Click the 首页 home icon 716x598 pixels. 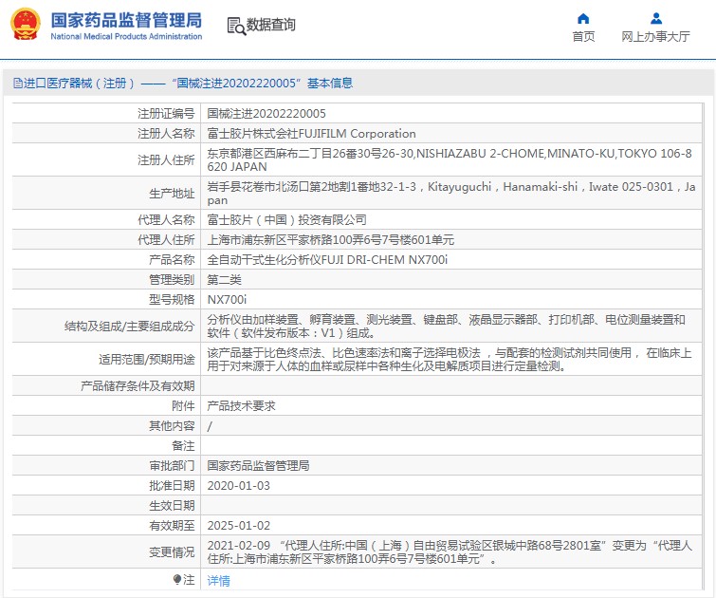click(583, 18)
